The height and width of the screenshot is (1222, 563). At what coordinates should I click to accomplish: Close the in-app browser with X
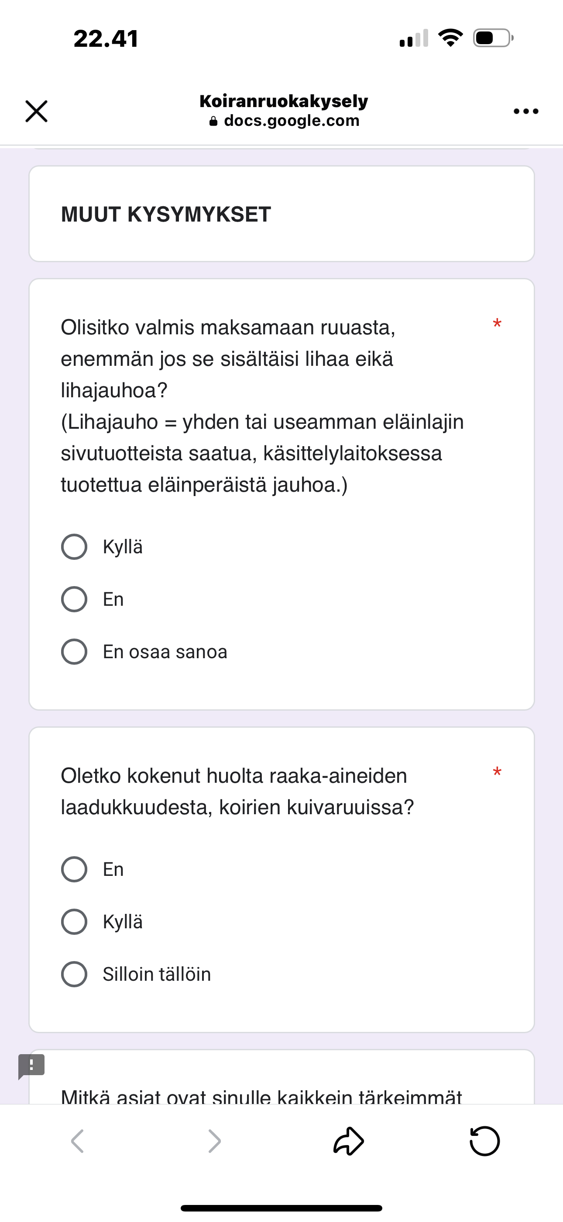[37, 111]
